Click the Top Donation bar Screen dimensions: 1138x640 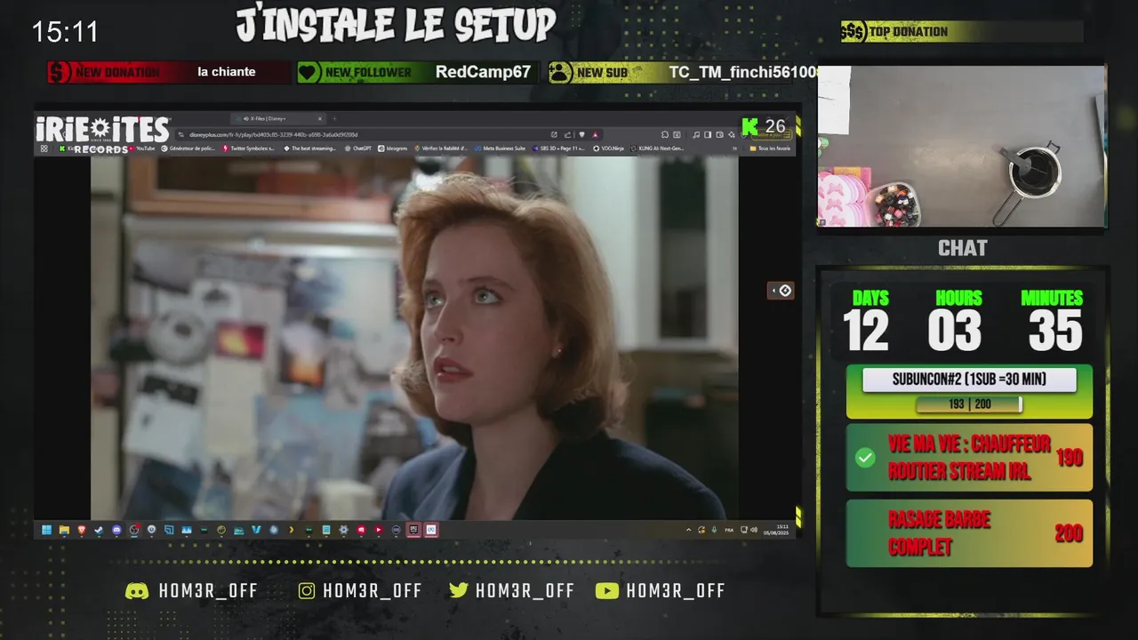tap(962, 32)
